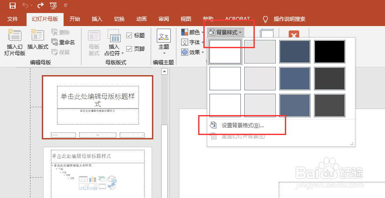Select white background style in second row

pos(225,79)
